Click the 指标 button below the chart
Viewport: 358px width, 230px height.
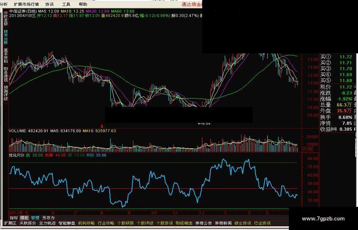[x=14, y=218]
